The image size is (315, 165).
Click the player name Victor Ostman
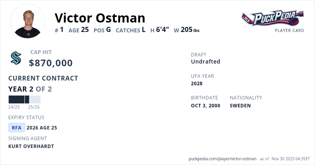coord(100,18)
